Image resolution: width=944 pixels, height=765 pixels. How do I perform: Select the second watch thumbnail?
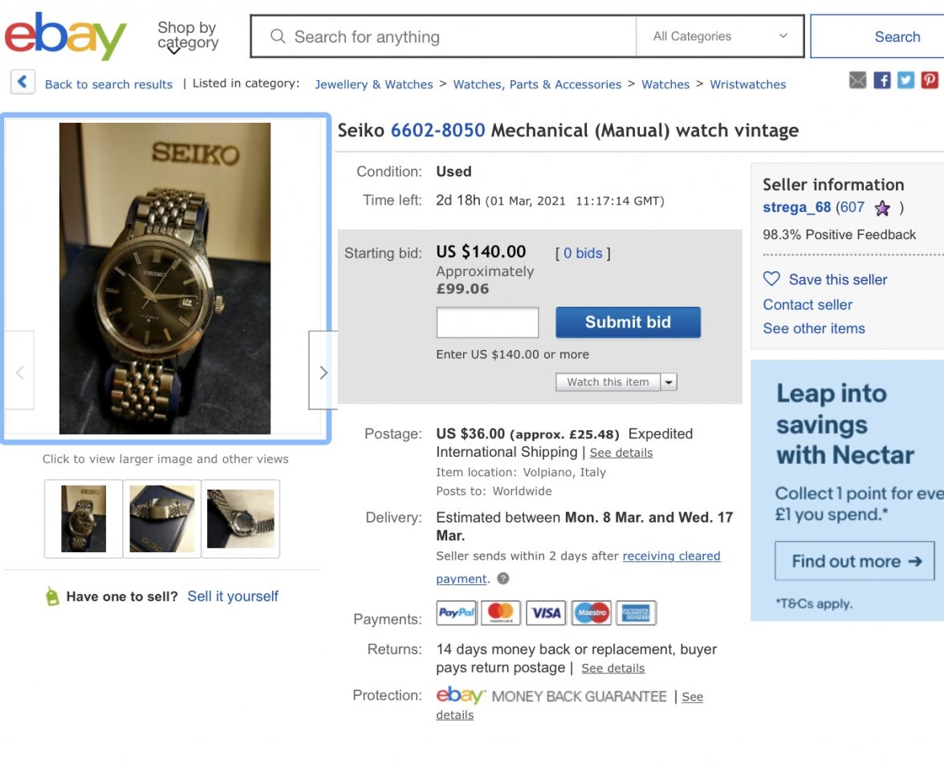click(162, 519)
